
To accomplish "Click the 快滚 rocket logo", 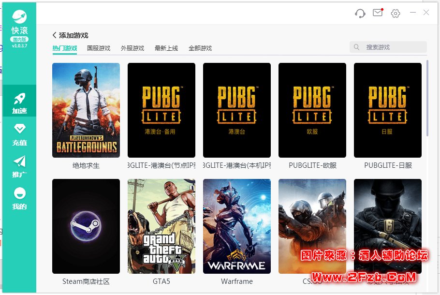I will point(19,16).
